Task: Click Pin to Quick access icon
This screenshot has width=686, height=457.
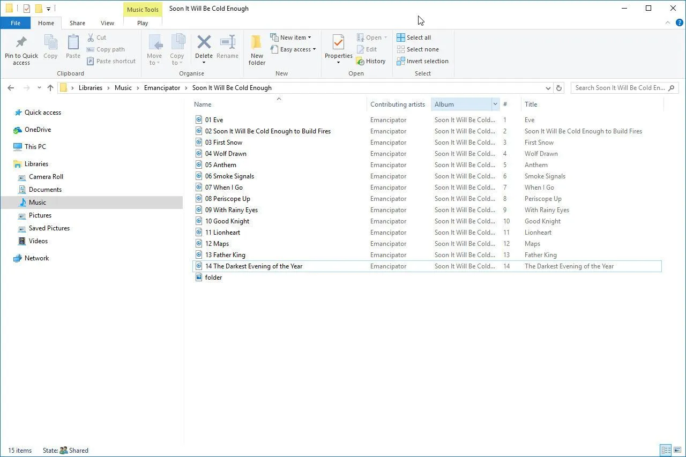Action: point(21,42)
